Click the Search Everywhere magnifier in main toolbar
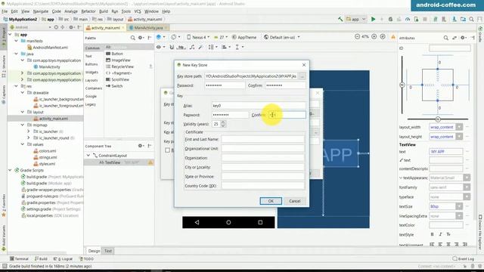This screenshot has width=484, height=272. coord(471,19)
